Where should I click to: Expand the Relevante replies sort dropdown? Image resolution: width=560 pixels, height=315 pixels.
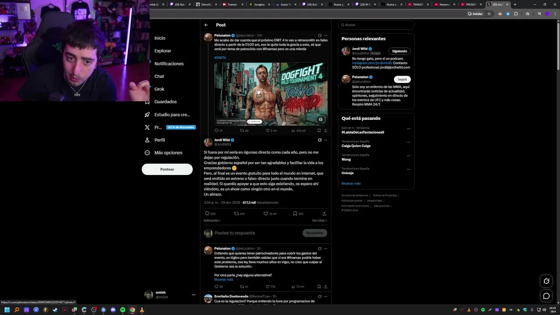212,220
